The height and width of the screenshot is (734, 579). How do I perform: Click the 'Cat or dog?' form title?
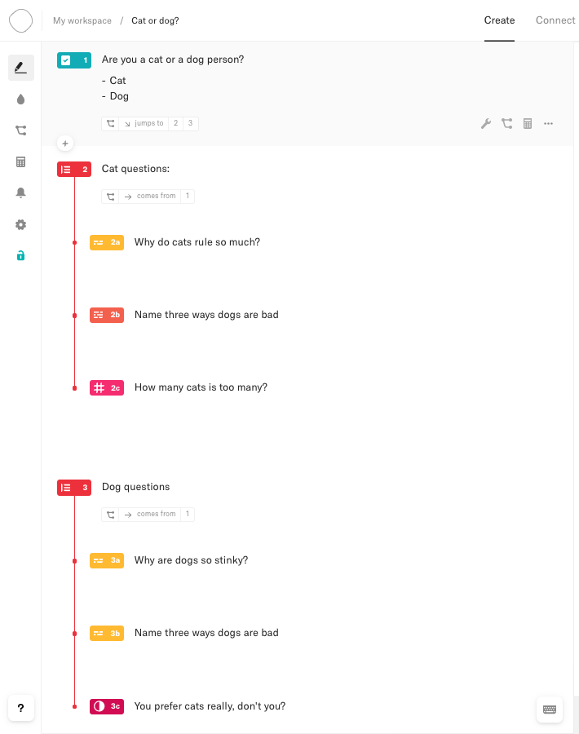pos(155,20)
